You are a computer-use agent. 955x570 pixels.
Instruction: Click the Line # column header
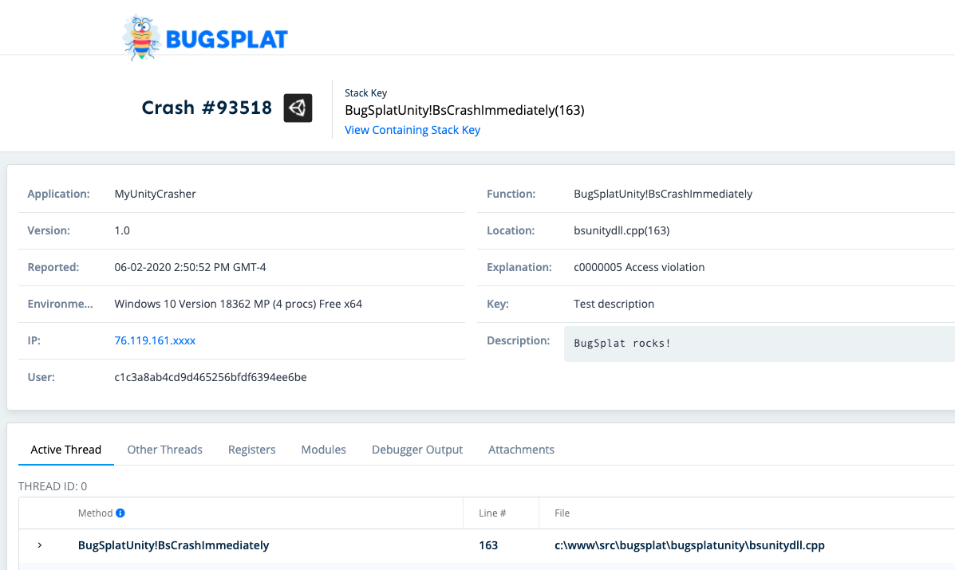pyautogui.click(x=492, y=513)
